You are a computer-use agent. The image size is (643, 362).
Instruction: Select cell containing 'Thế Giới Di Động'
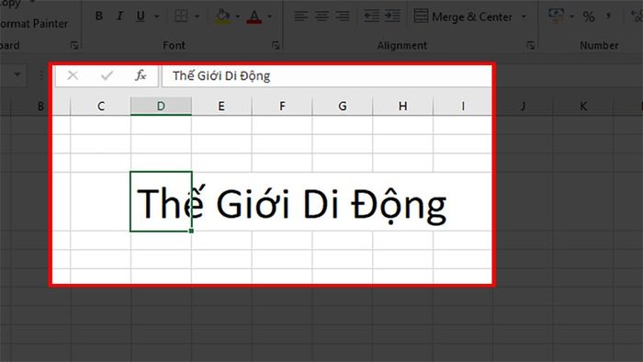(x=161, y=201)
